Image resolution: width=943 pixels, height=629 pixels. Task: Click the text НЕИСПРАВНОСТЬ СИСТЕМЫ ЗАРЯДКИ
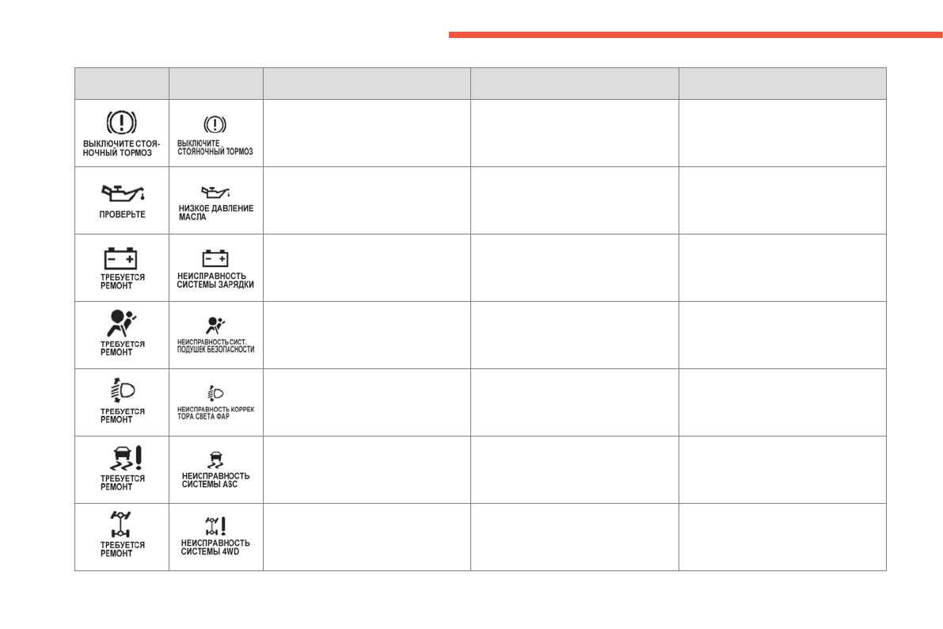coord(215,280)
